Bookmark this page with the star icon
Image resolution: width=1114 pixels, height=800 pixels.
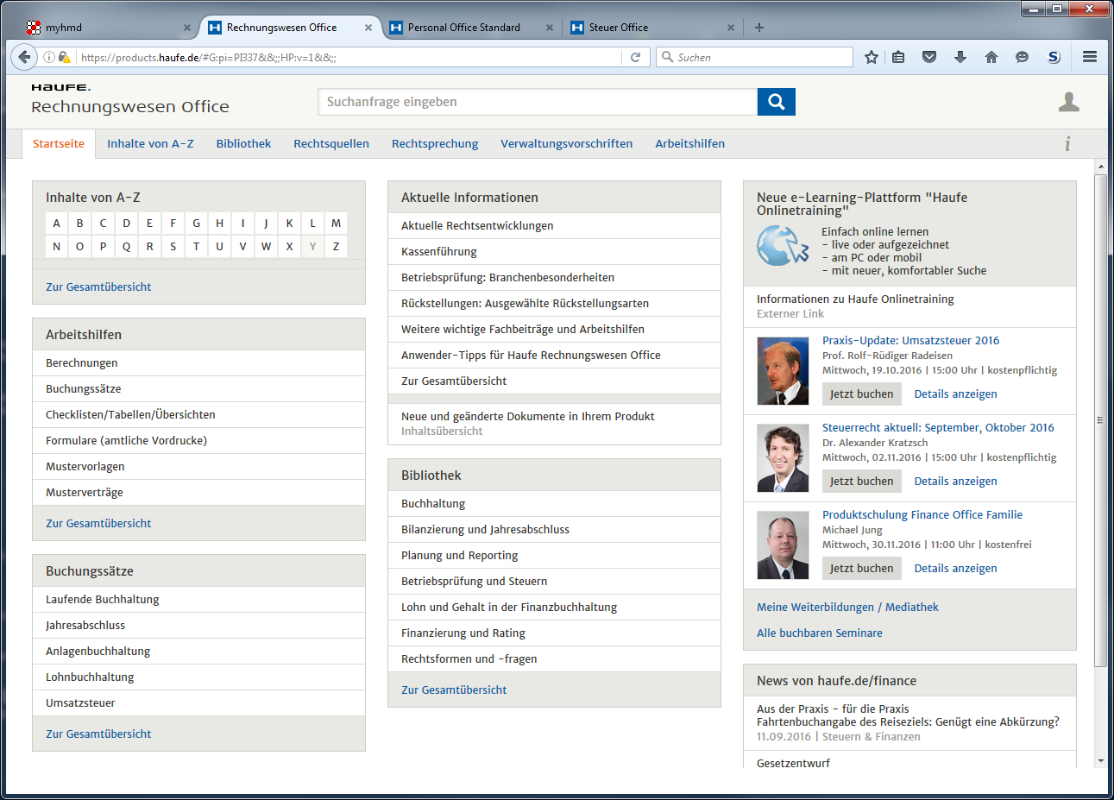click(872, 57)
